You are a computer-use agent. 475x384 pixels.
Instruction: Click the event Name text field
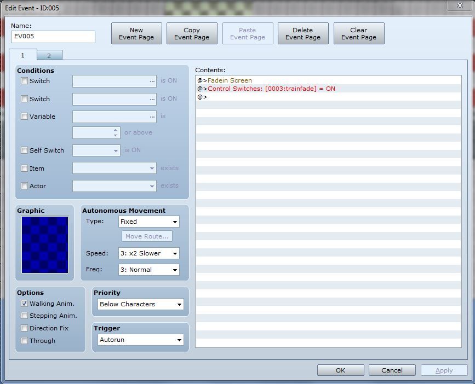[x=53, y=37]
